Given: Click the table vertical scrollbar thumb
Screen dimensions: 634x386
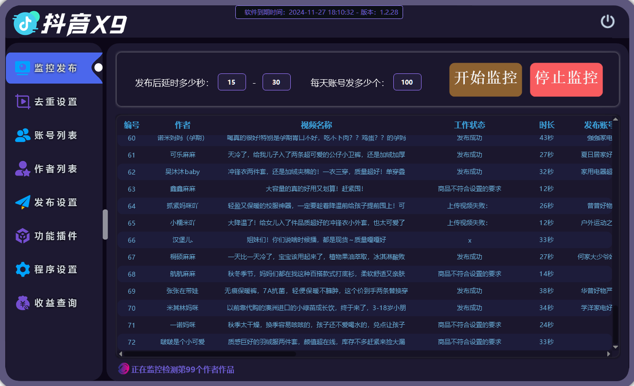Looking at the screenshot, I should click(x=615, y=324).
